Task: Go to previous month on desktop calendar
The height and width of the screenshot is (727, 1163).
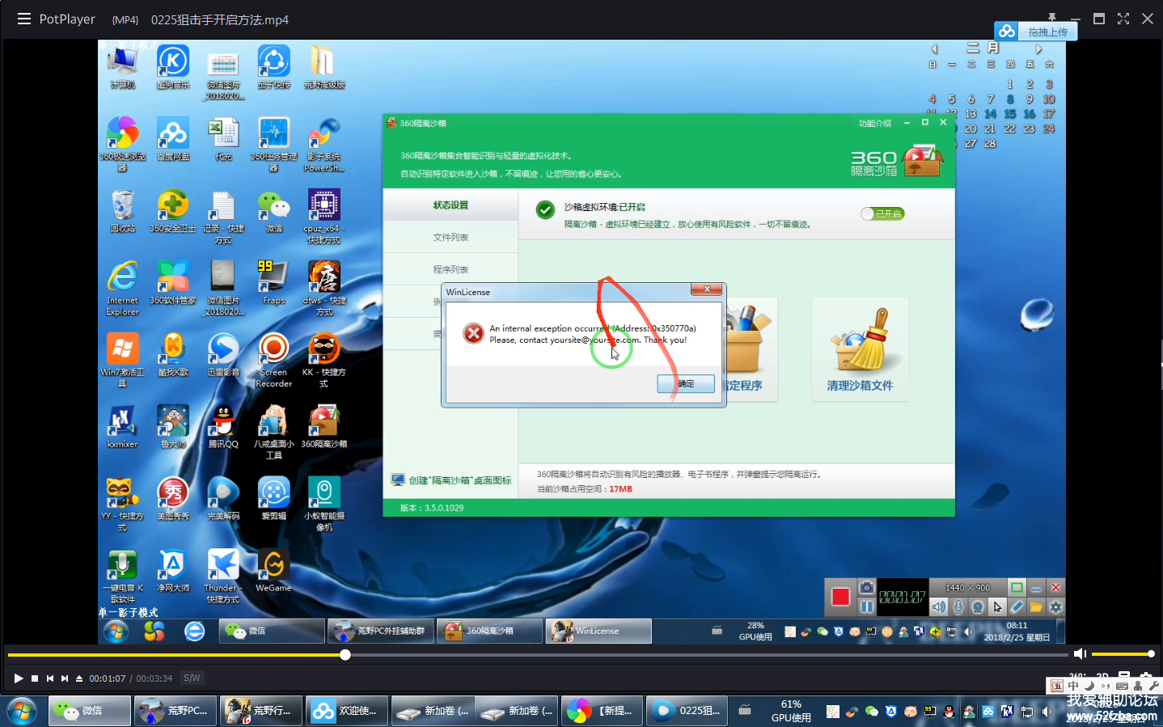Action: pos(935,49)
